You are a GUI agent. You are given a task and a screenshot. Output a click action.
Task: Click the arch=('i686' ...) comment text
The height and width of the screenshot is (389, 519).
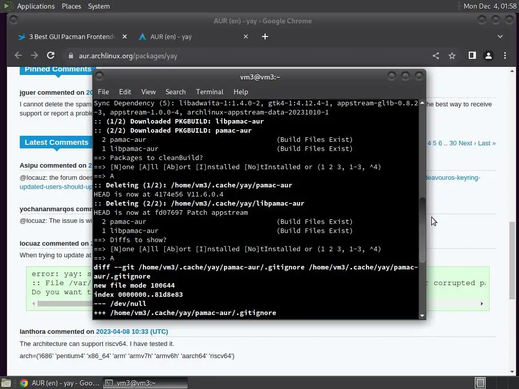[127, 356]
